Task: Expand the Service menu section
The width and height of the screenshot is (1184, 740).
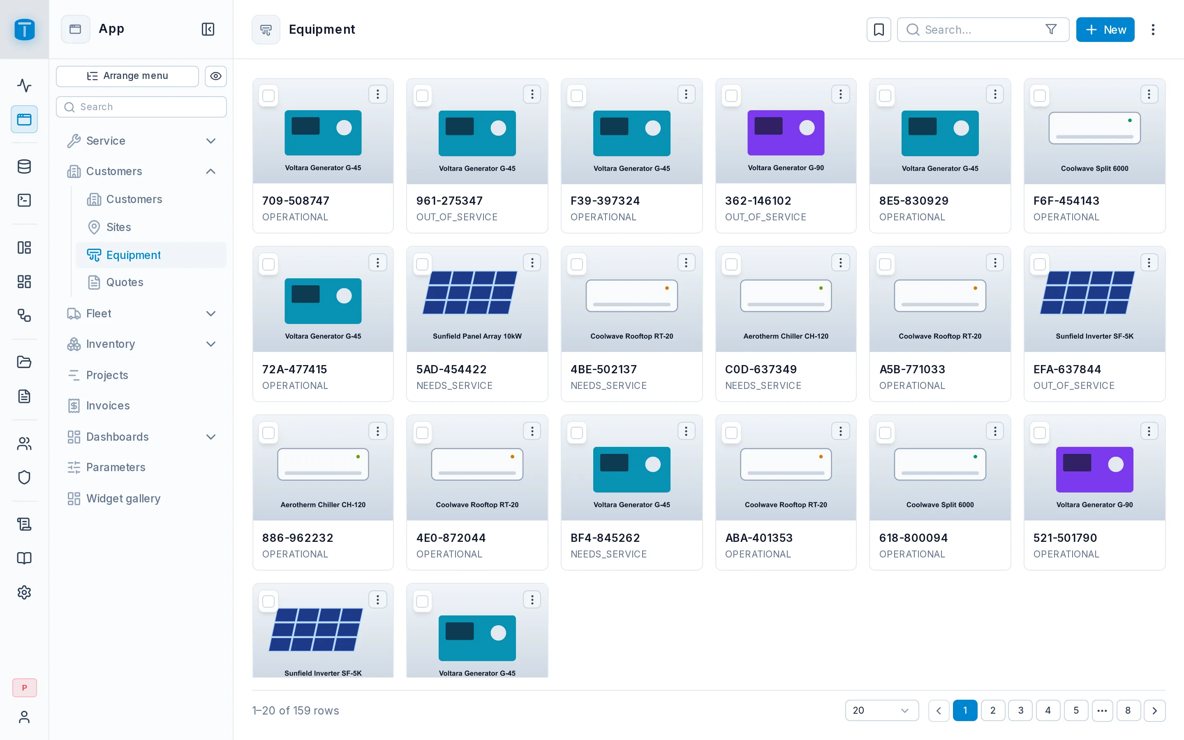Action: tap(142, 141)
